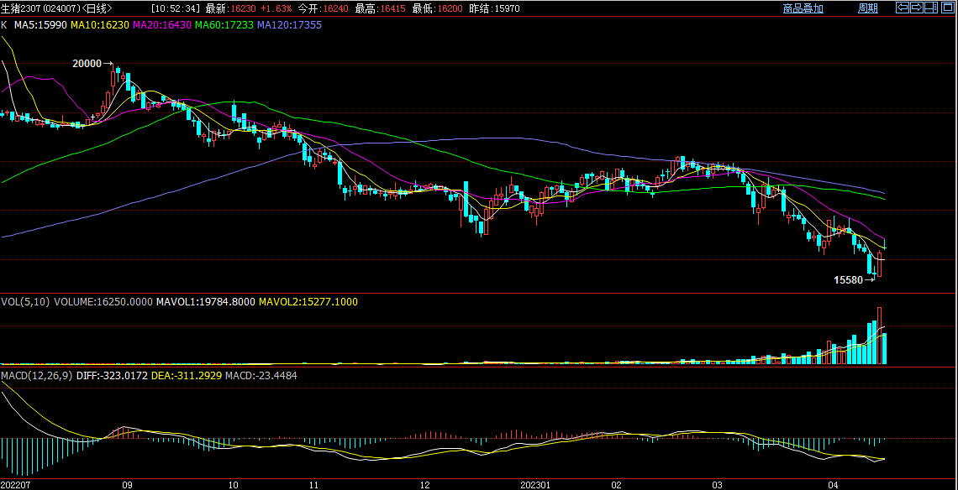
Task: Click the 20000 high price marker
Action: pos(87,64)
